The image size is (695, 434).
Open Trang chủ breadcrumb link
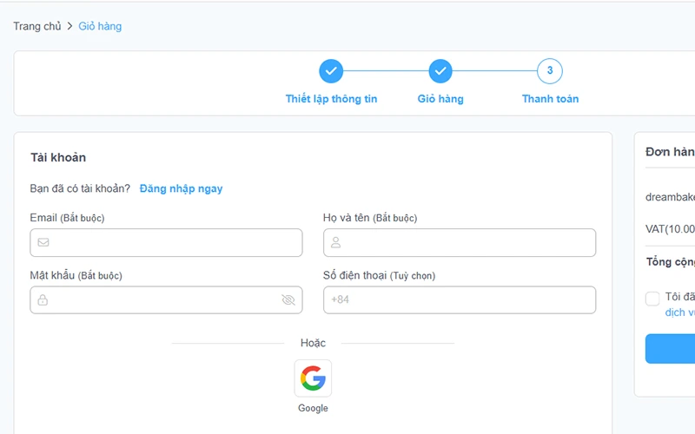click(x=37, y=26)
